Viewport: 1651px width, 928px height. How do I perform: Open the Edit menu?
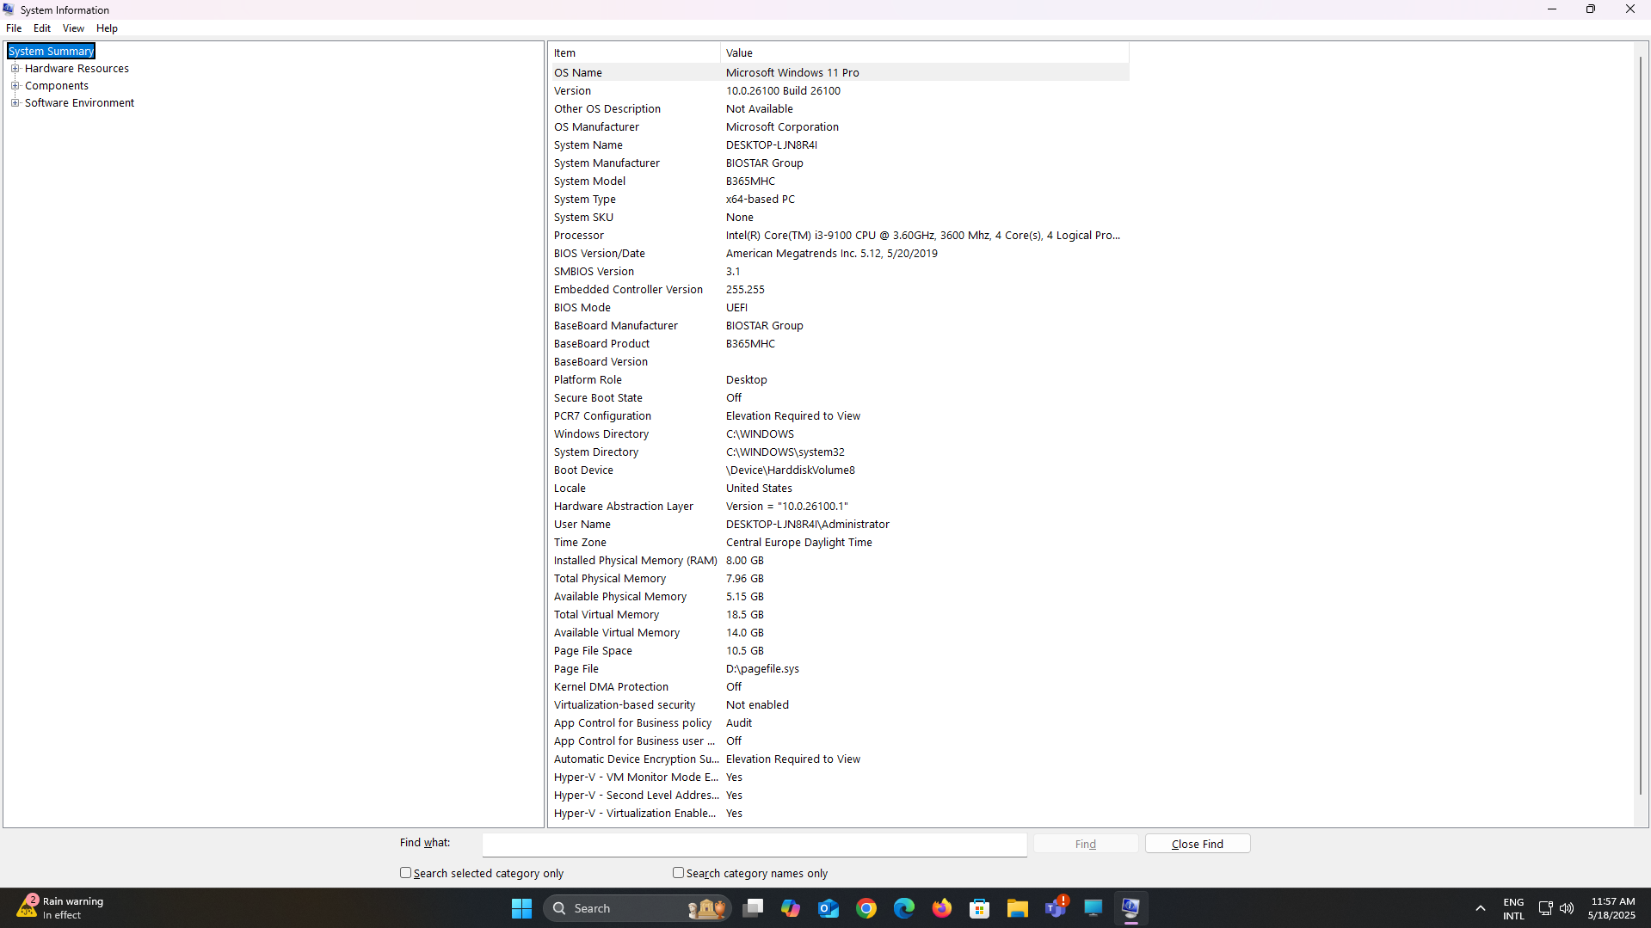point(42,28)
